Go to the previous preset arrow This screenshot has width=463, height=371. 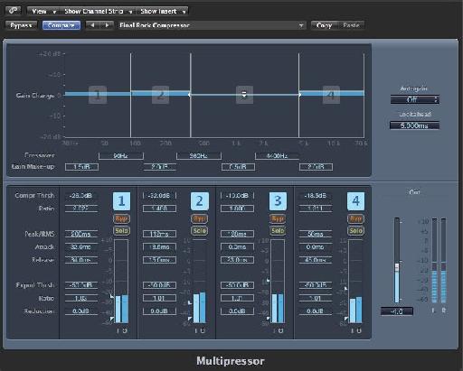92,25
